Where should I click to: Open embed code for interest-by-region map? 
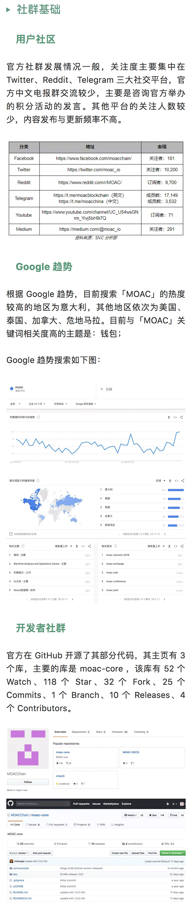pos(176,481)
